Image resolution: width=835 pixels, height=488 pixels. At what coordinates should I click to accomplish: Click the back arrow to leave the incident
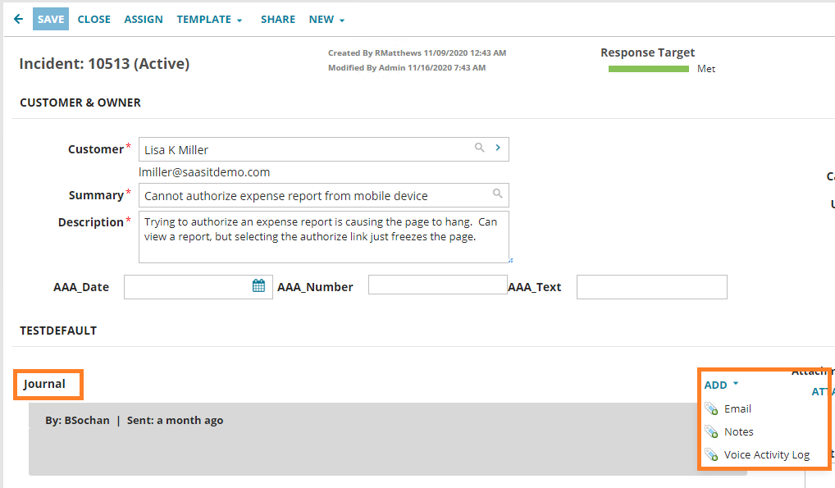tap(18, 18)
